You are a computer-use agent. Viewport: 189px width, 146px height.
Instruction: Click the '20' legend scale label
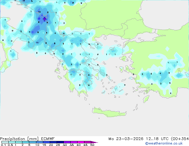pyautogui.click(x=51, y=145)
